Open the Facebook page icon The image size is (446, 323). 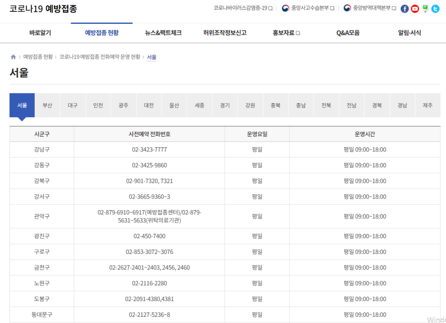(x=405, y=9)
